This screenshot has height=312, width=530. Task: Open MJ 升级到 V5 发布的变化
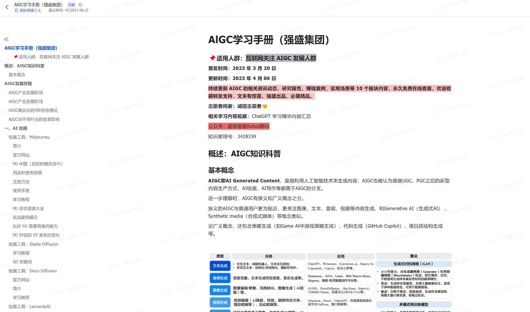point(36,235)
